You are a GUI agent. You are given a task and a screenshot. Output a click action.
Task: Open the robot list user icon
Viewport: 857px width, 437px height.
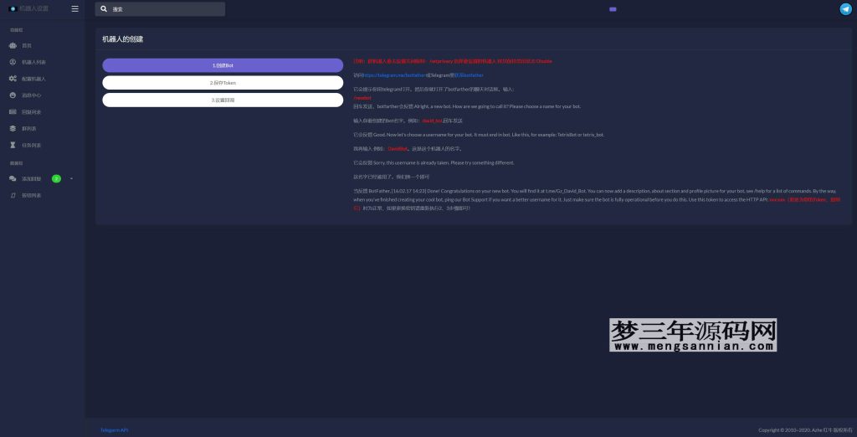tap(13, 62)
